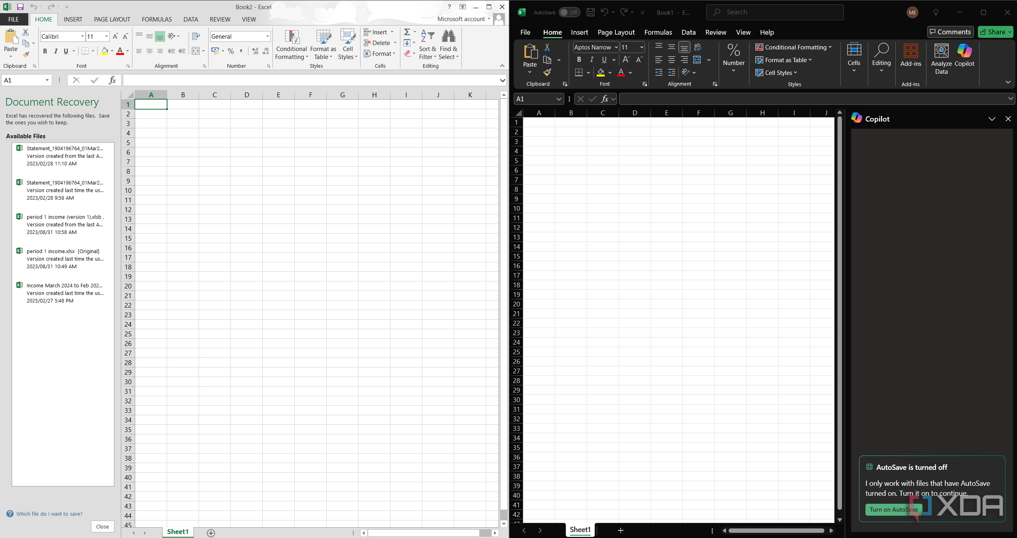This screenshot has height=538, width=1017.
Task: Open Analyze Data in dark Excel window
Action: pyautogui.click(x=941, y=59)
